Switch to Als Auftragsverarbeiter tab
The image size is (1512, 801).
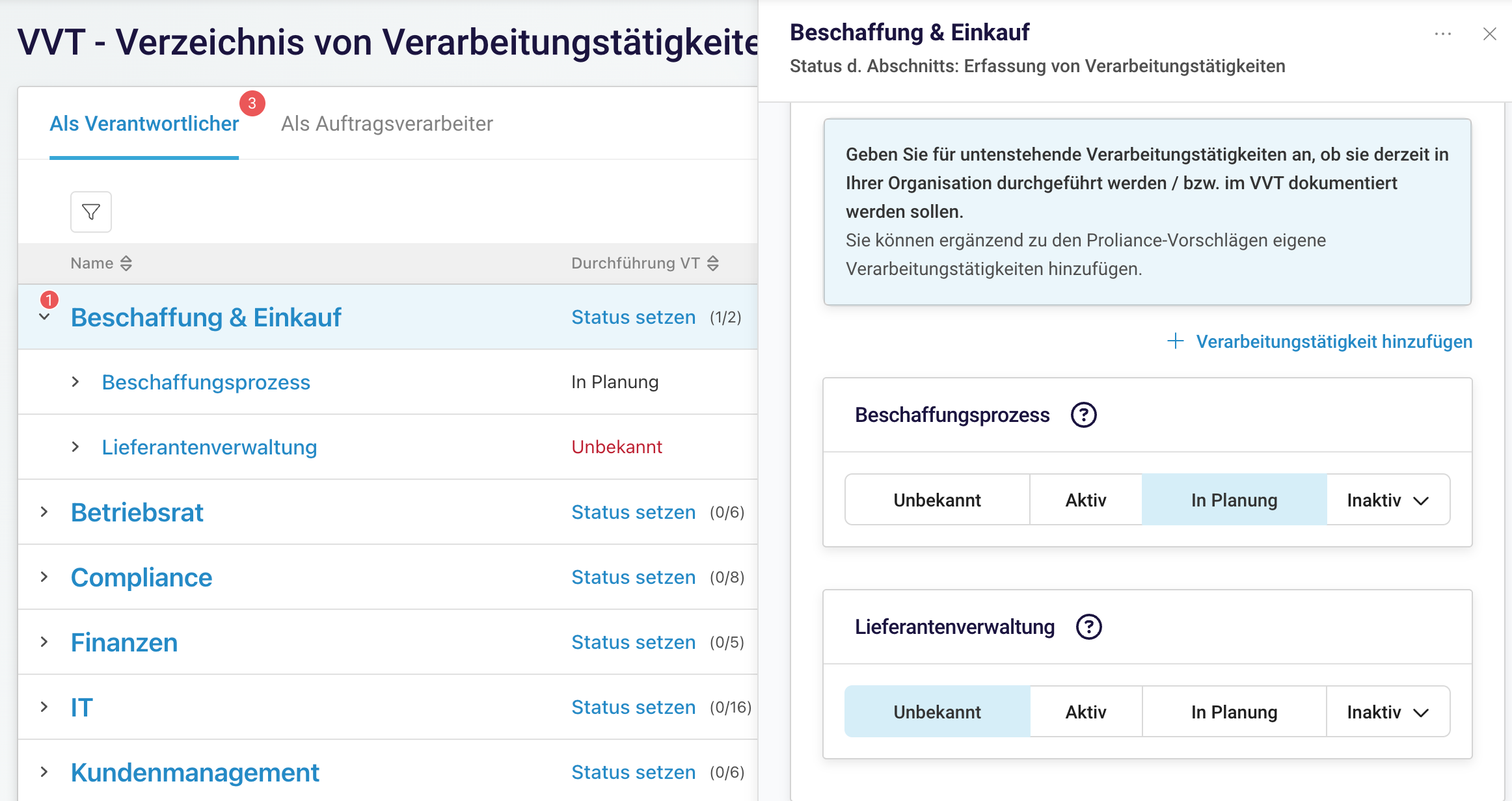point(386,124)
